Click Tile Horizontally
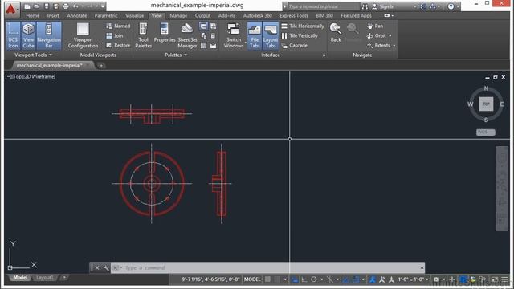The height and width of the screenshot is (289, 514). pos(303,26)
